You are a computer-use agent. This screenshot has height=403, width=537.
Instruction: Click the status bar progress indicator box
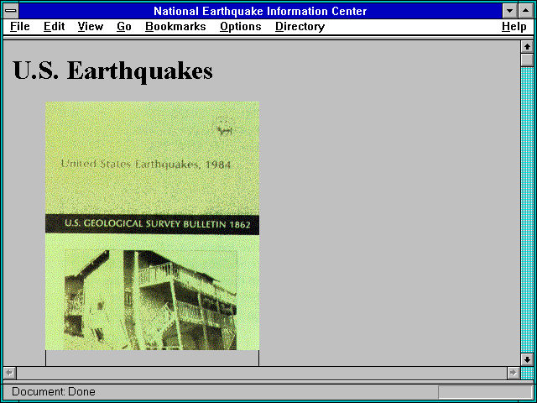click(485, 392)
